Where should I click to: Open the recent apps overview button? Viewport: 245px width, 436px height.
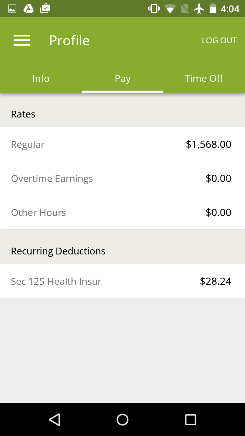(190, 419)
